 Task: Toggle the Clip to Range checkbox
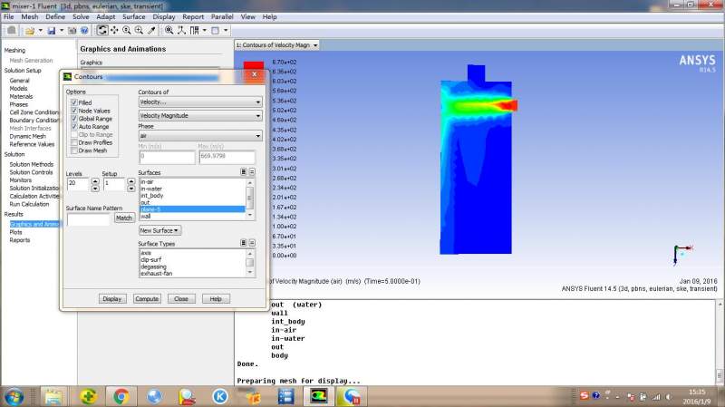74,134
